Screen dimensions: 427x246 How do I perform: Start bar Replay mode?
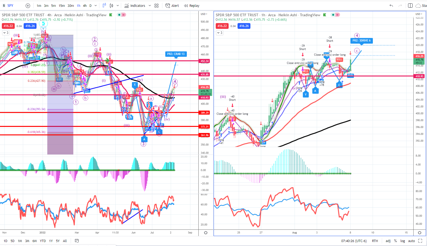[x=192, y=6]
